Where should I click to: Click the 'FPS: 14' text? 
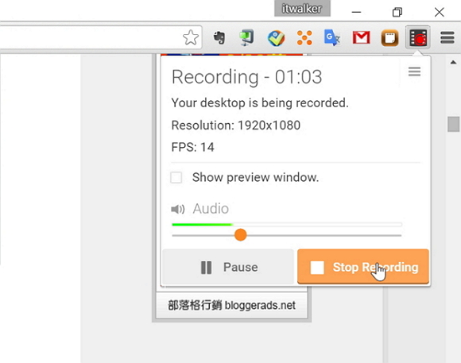pos(193,147)
